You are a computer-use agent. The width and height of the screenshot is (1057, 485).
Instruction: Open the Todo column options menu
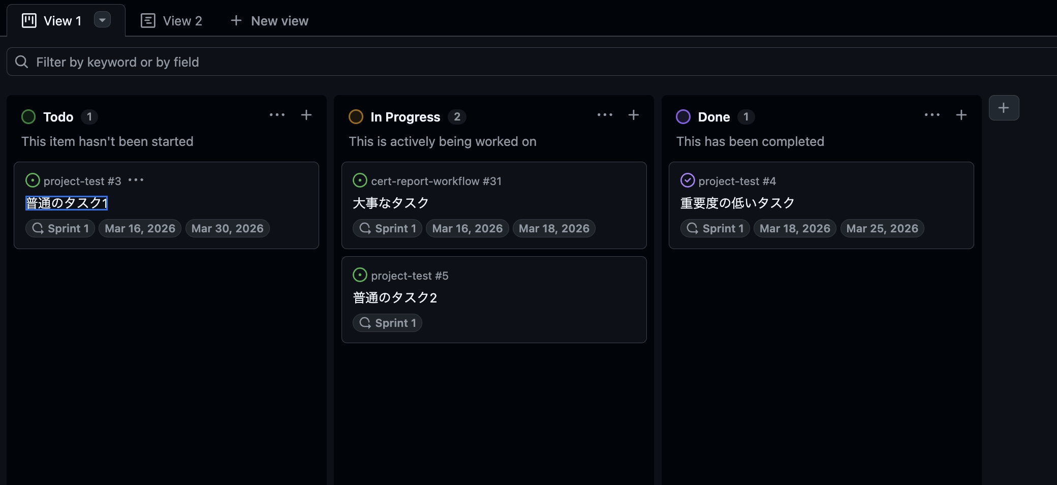point(277,115)
